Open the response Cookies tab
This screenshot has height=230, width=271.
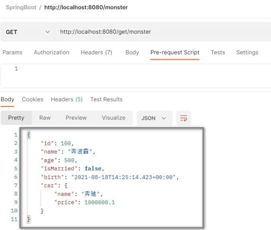pyautogui.click(x=33, y=100)
